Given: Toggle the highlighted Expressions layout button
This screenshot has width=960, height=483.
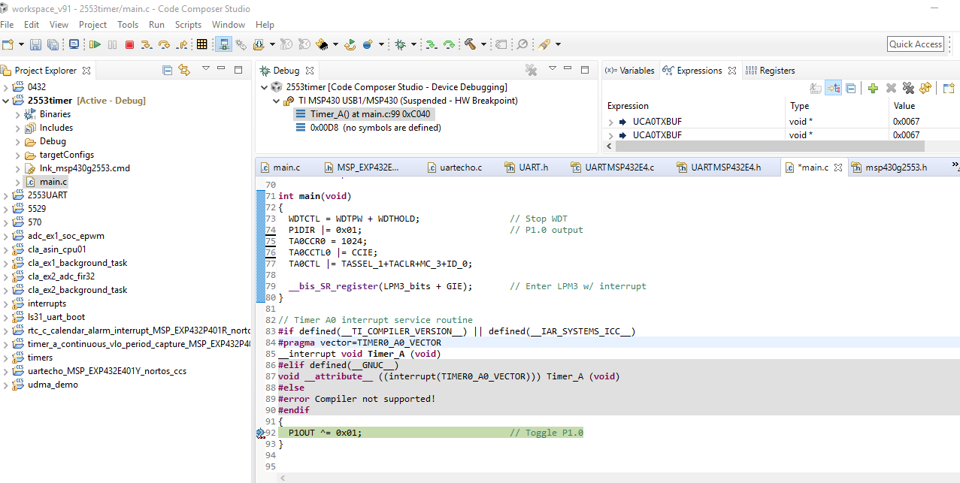Looking at the screenshot, I should point(833,88).
